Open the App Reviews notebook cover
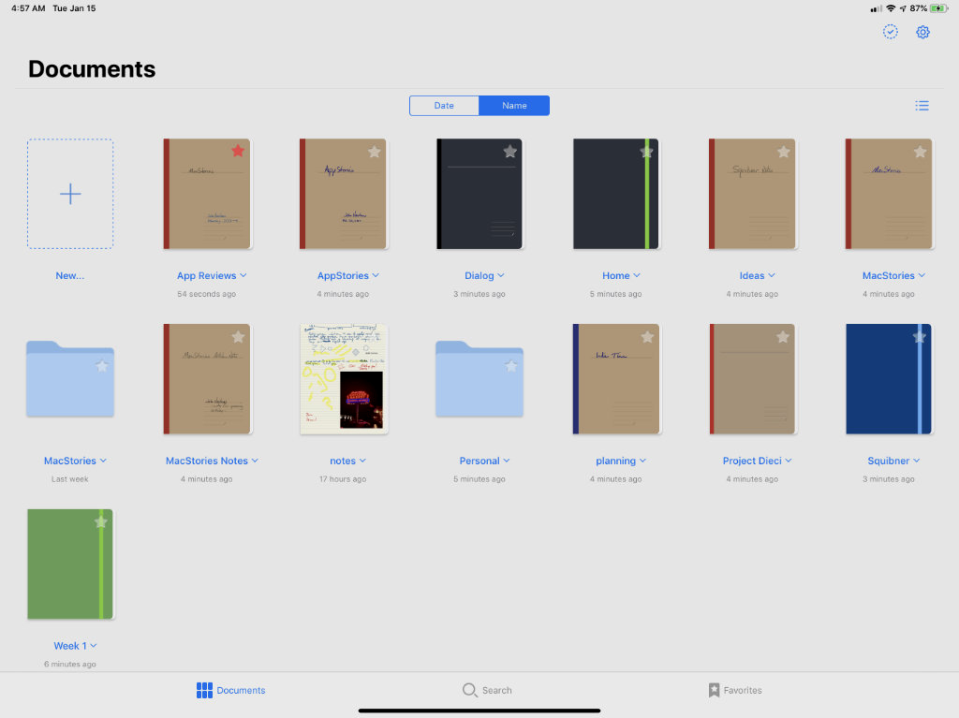This screenshot has width=959, height=718. 207,194
